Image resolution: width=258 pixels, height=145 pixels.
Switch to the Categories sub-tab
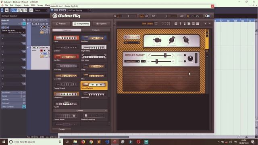(67, 30)
